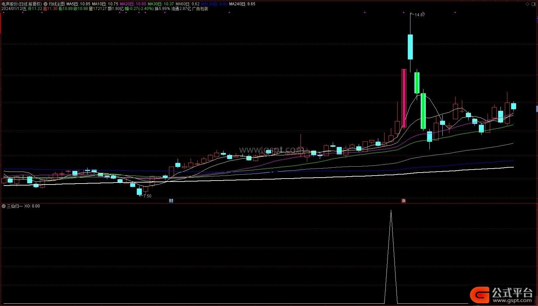
Task: Click the 广告包装 sector label
Action: [x=200, y=9]
